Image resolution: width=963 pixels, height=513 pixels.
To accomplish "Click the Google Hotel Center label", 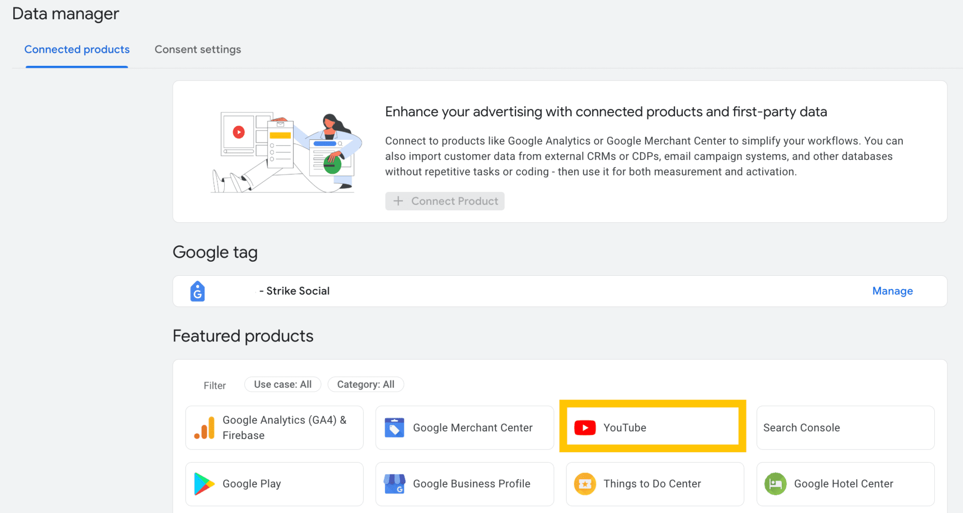I will click(x=844, y=484).
